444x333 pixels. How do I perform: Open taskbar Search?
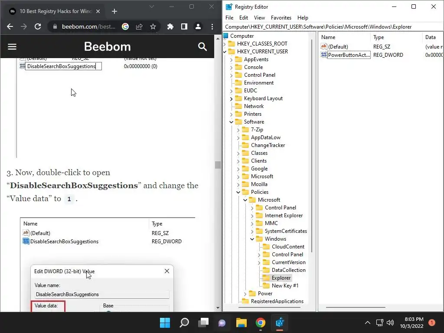[184, 323]
